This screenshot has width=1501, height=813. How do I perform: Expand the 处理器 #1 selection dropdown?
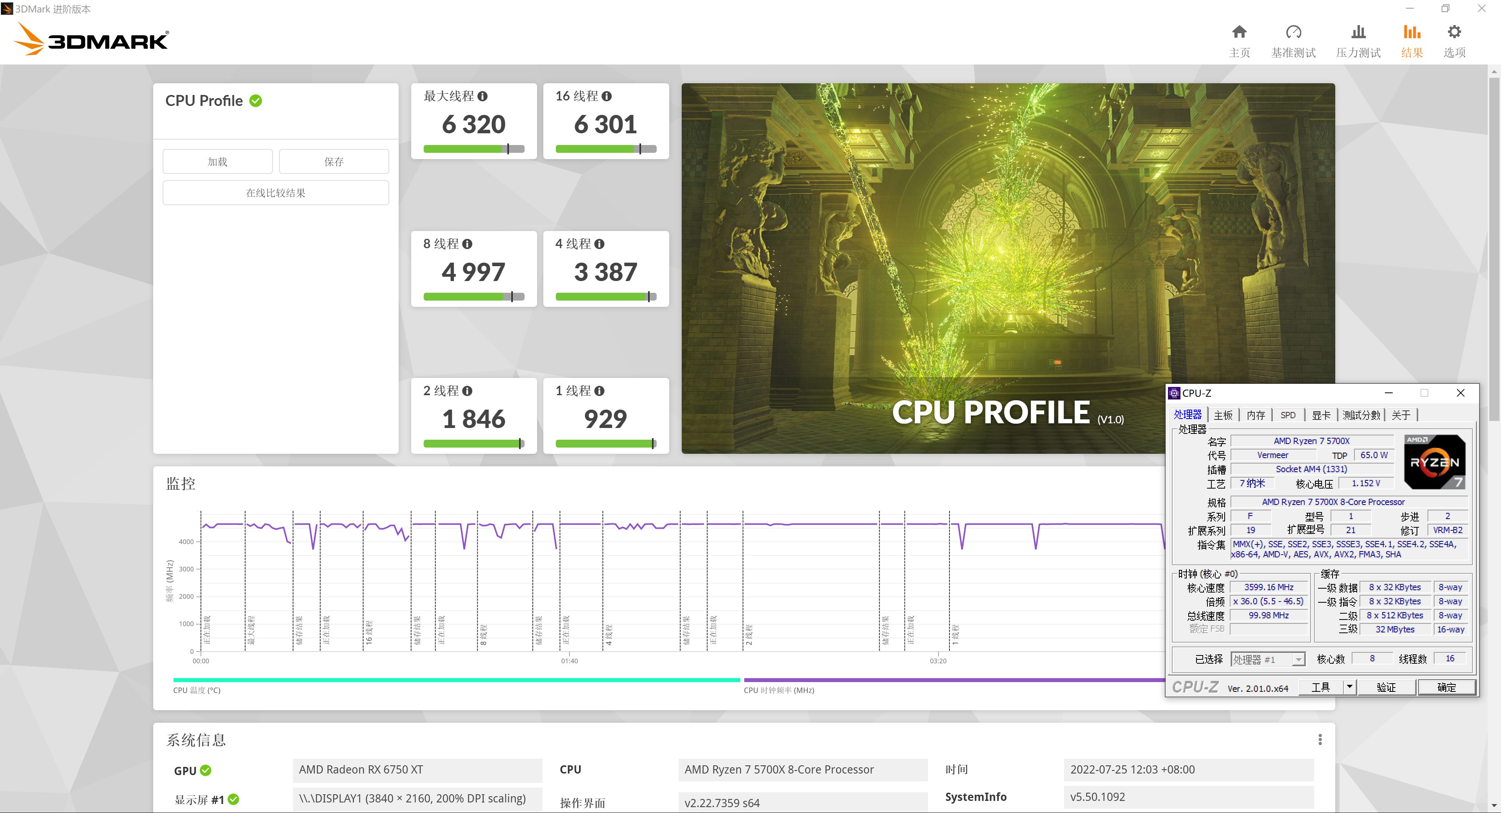1299,659
